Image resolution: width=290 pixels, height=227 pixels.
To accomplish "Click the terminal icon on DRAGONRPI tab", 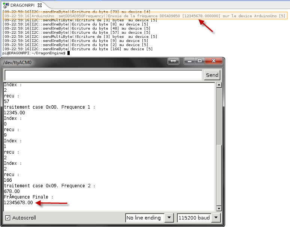I will (6, 5).
